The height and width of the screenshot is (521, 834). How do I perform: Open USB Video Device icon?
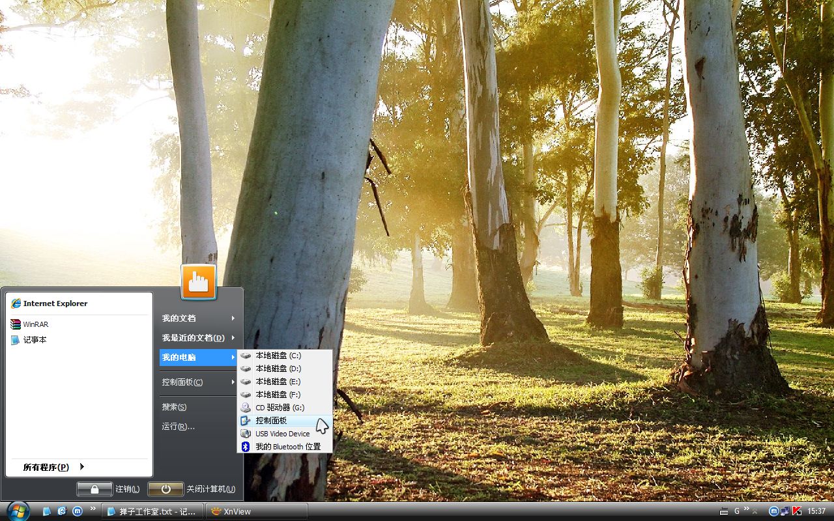(246, 434)
